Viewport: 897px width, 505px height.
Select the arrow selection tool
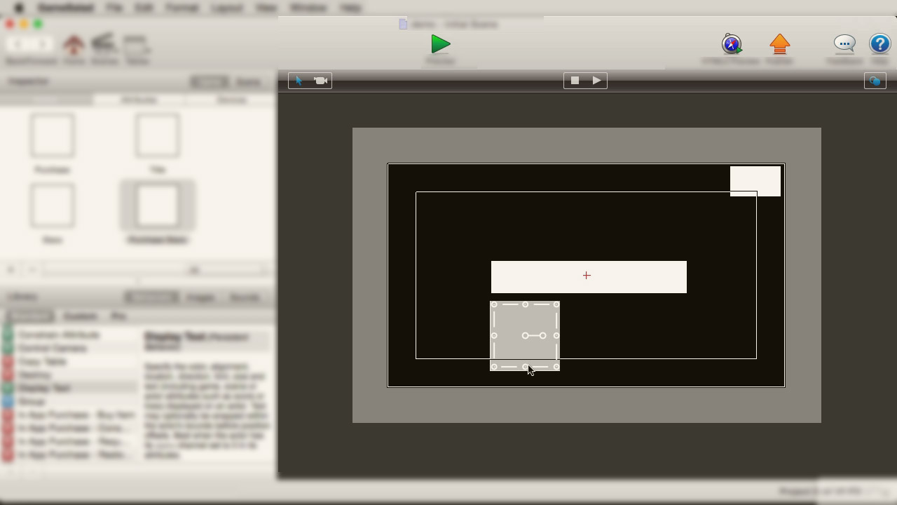[x=299, y=80]
